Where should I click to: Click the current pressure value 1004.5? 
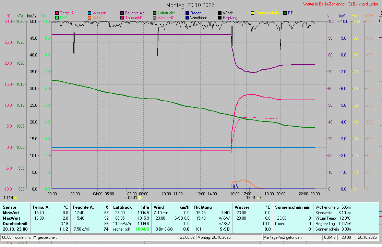(142, 229)
